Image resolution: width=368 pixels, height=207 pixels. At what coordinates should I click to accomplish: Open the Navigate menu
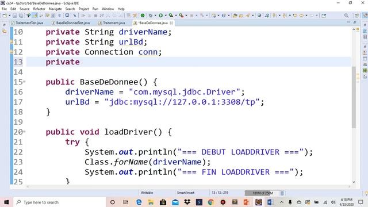pos(55,9)
